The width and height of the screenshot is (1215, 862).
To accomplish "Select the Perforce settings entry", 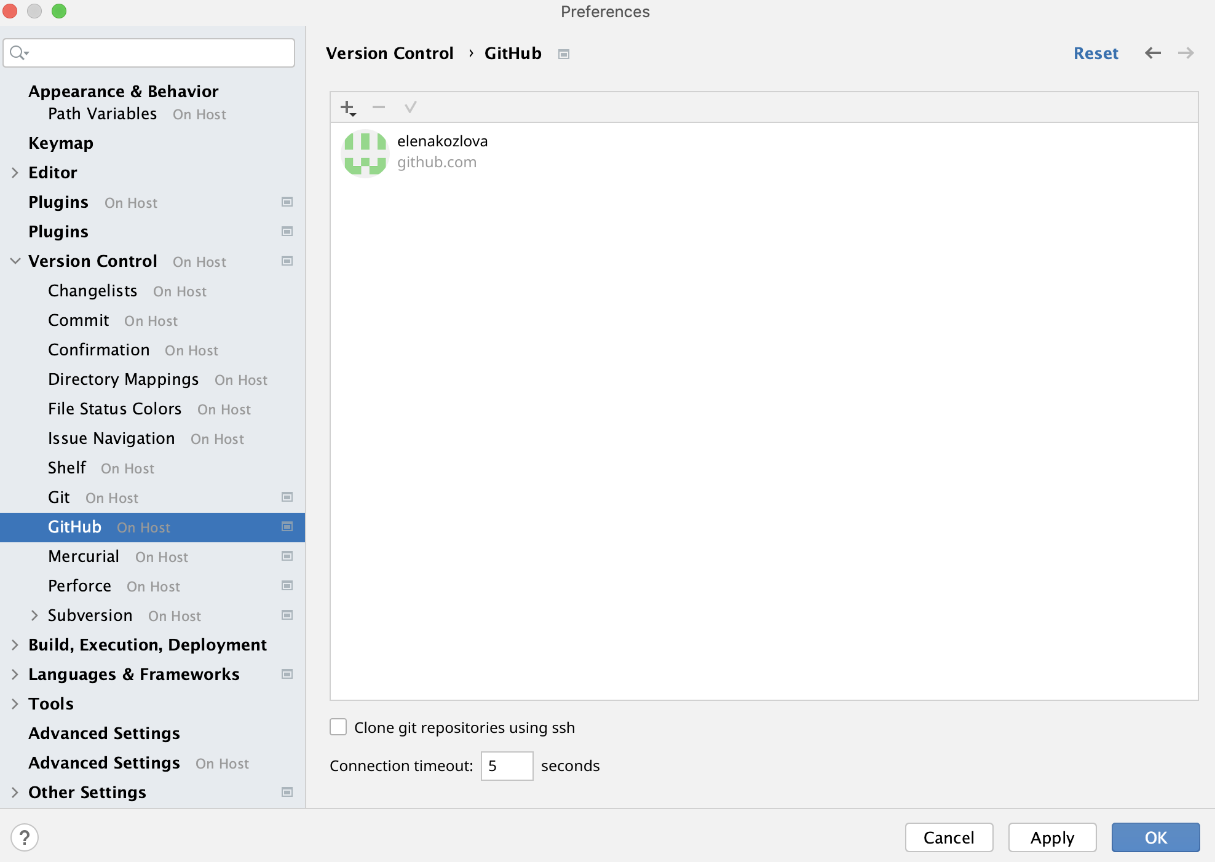I will (x=79, y=586).
